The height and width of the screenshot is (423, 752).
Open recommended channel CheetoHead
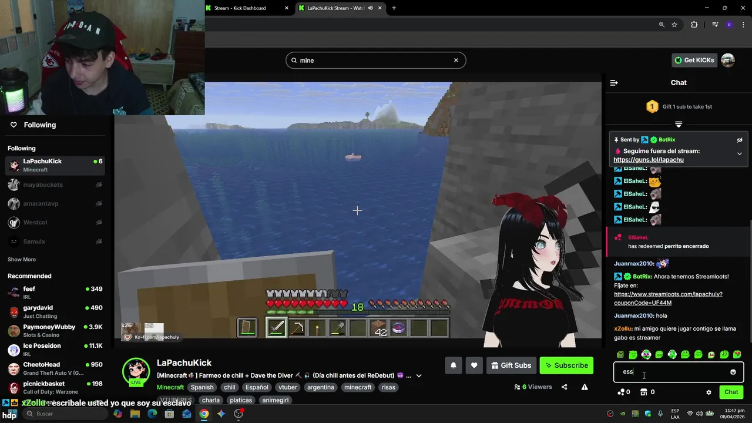click(55, 368)
